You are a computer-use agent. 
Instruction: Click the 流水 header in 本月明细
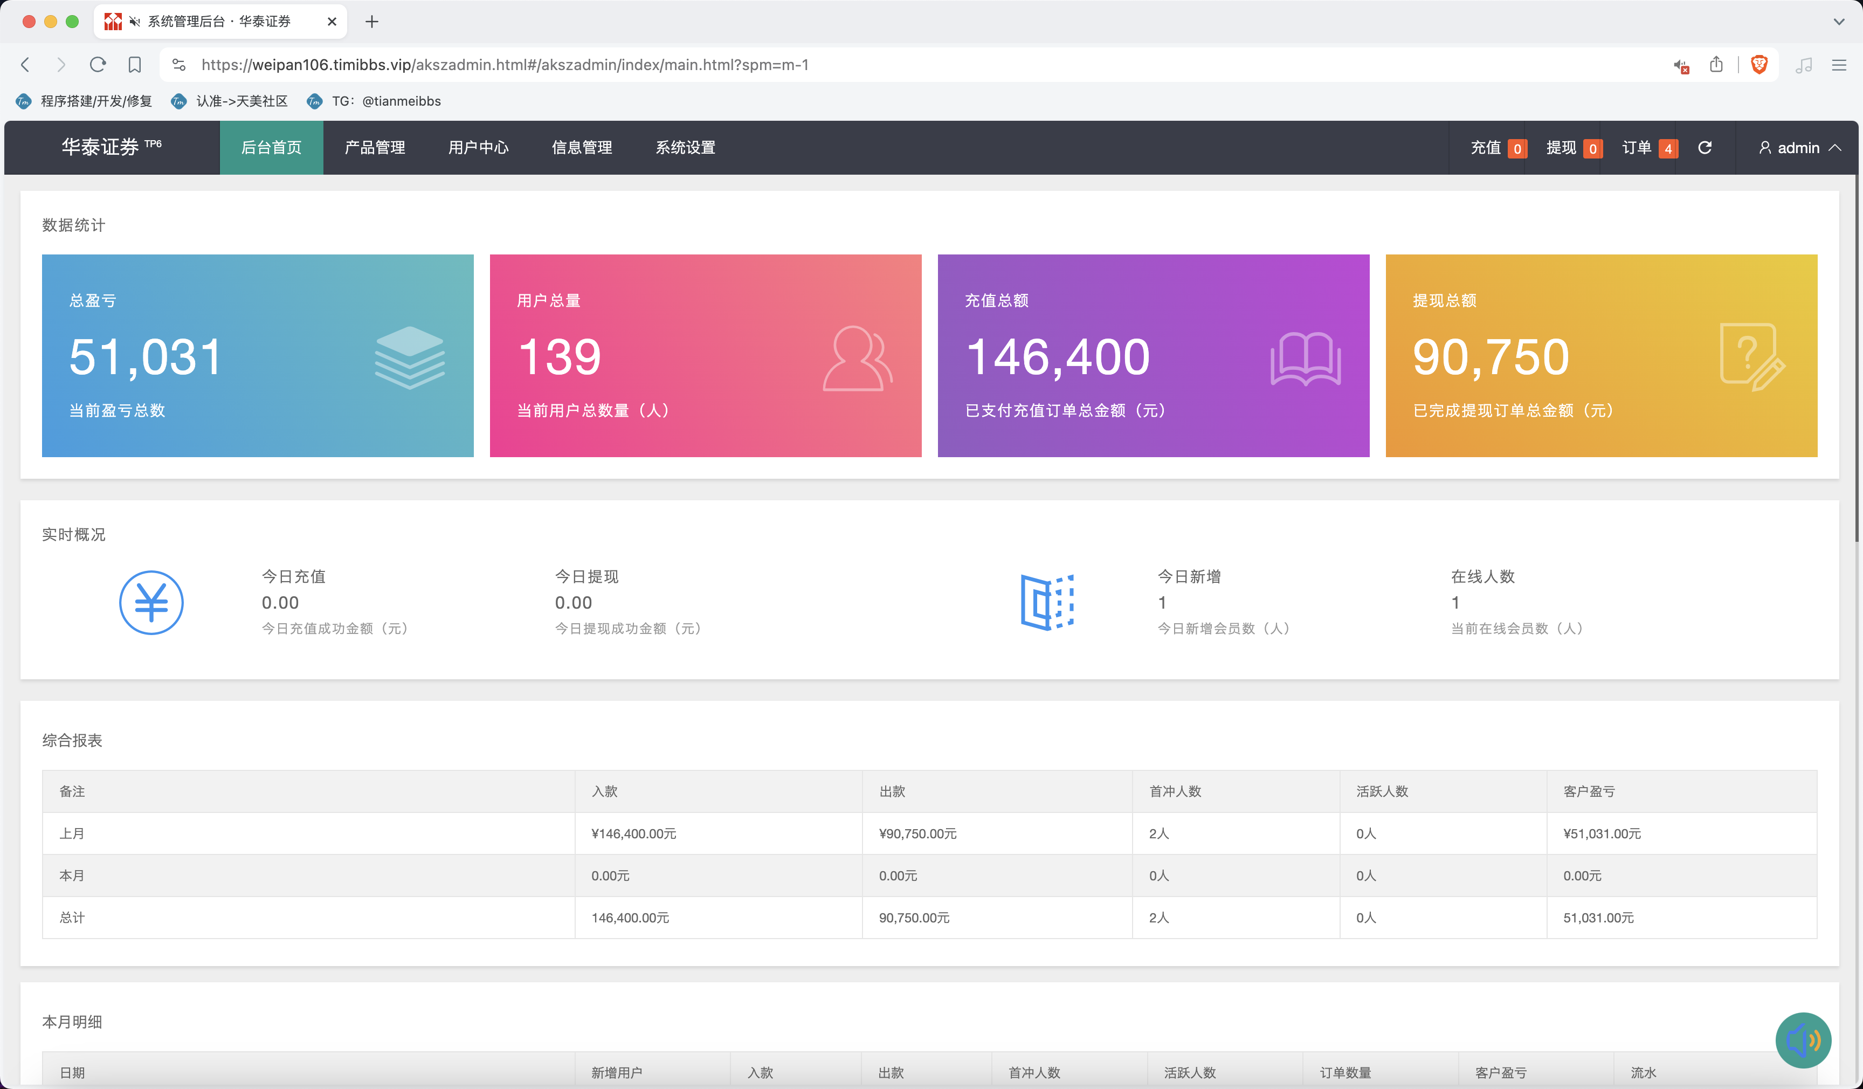[1644, 1073]
